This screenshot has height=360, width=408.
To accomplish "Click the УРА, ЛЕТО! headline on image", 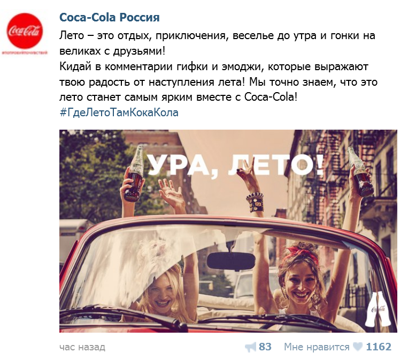I will click(x=236, y=165).
